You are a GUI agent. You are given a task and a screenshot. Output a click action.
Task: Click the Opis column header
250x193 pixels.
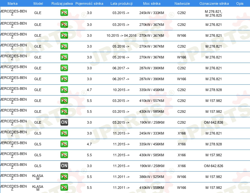click(239, 3)
